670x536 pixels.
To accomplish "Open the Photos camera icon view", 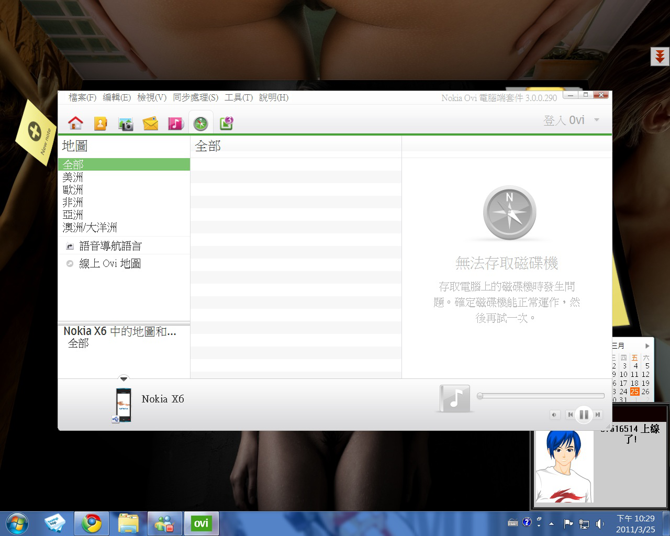I will [x=126, y=124].
